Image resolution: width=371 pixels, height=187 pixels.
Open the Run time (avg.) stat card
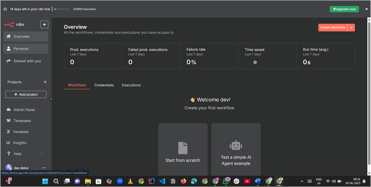tap(326, 56)
